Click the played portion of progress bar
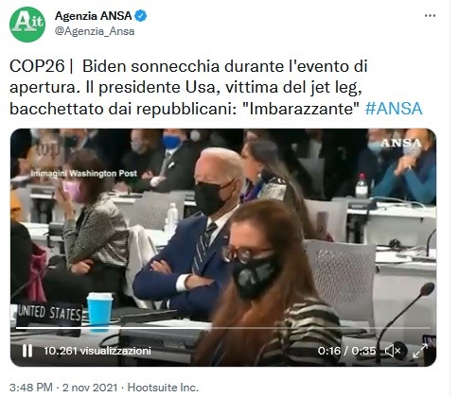This screenshot has width=459, height=397. [x=111, y=328]
